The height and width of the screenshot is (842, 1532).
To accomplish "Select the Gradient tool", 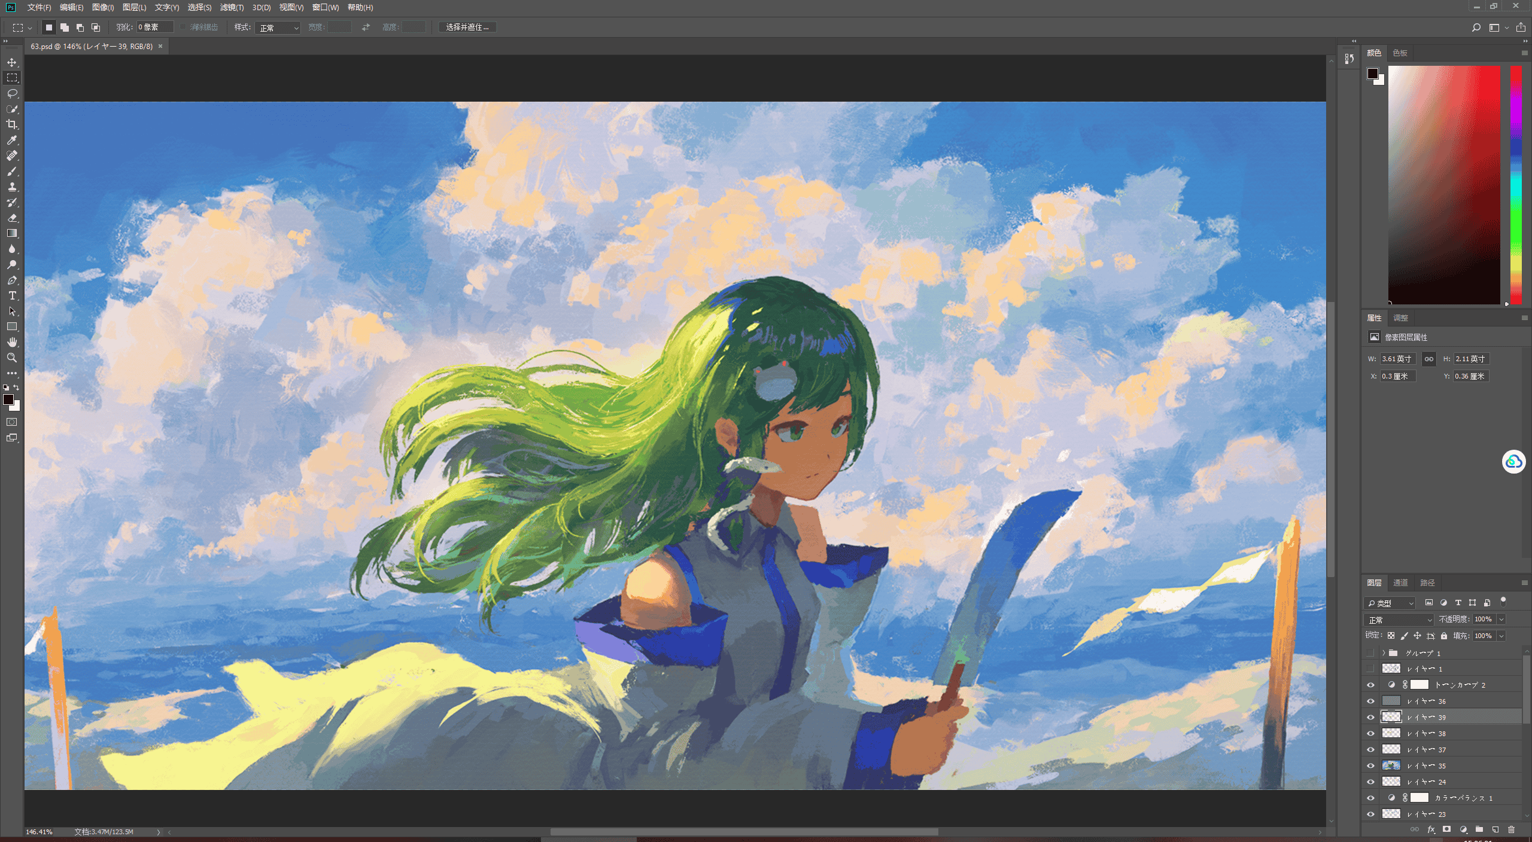I will 12,233.
